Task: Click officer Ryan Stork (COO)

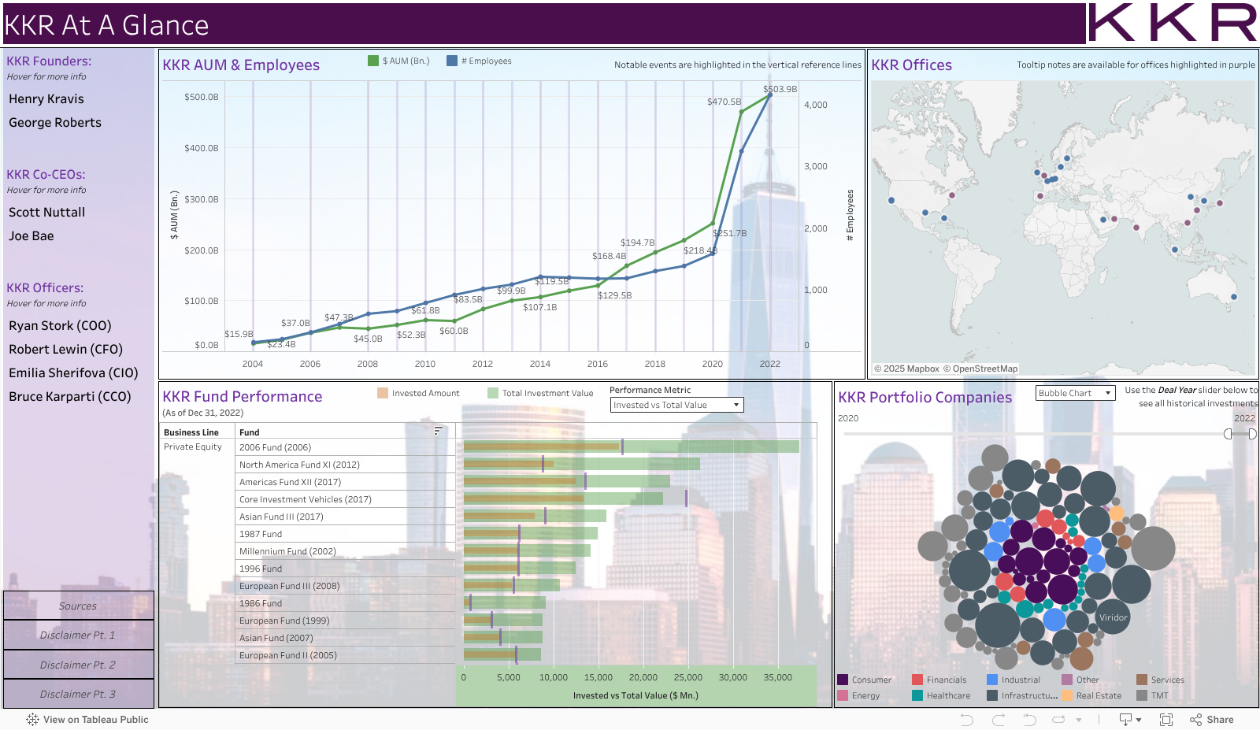Action: click(x=60, y=326)
